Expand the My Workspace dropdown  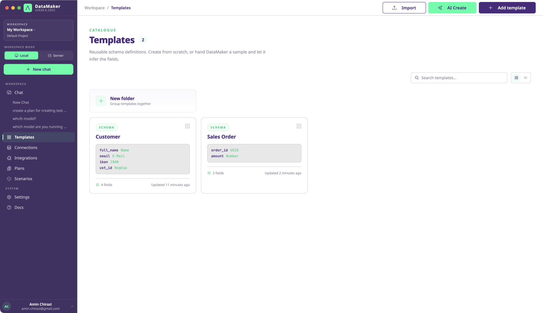click(x=21, y=30)
